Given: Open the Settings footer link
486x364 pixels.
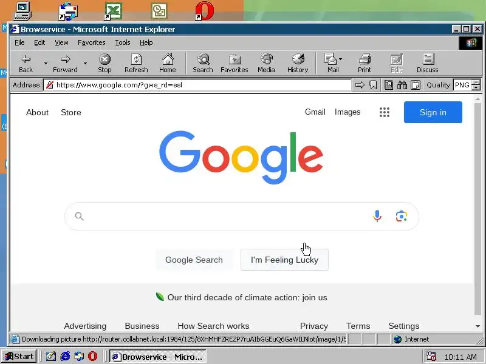Looking at the screenshot, I should 404,326.
